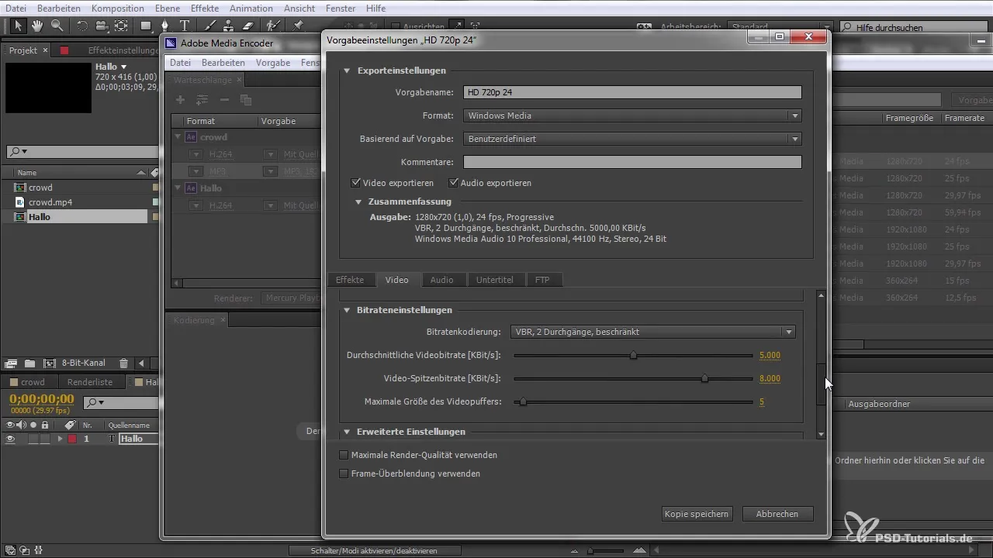This screenshot has width=993, height=558.
Task: Open the Format dropdown showing Windows Media
Action: point(632,115)
